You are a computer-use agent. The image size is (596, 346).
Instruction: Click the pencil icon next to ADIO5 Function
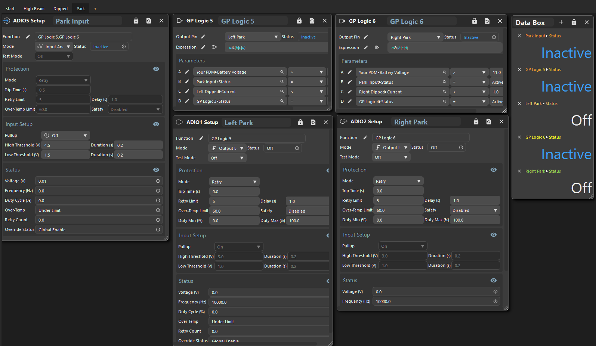tap(28, 37)
